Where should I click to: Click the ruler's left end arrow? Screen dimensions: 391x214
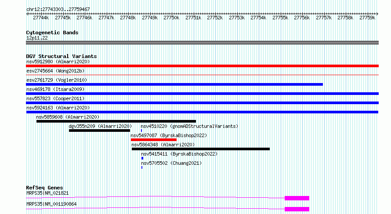[x=27, y=14]
